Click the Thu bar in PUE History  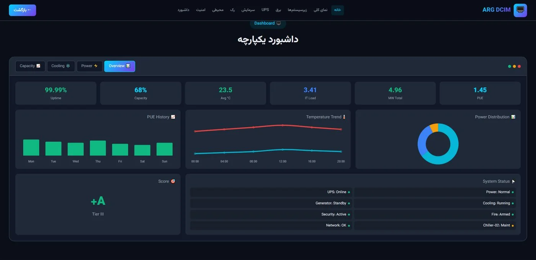pos(98,148)
